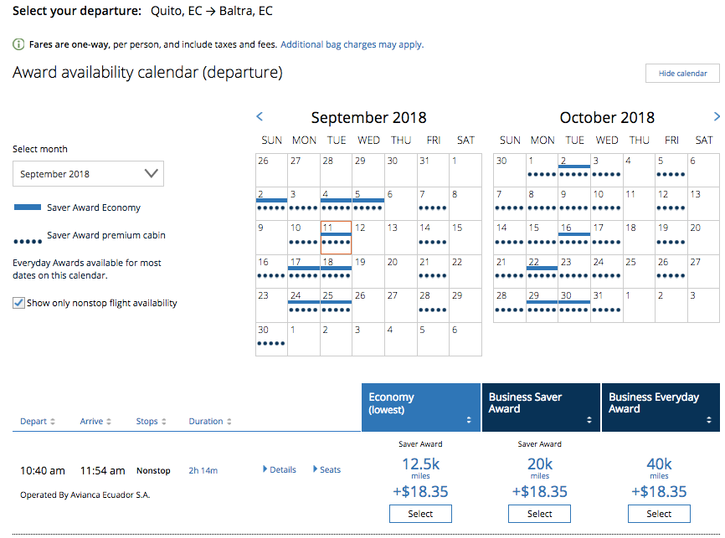Advance calendar with the right arrow
This screenshot has width=725, height=538.
click(x=717, y=116)
